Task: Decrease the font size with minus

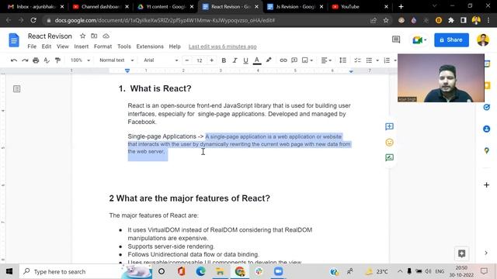Action: (187, 60)
